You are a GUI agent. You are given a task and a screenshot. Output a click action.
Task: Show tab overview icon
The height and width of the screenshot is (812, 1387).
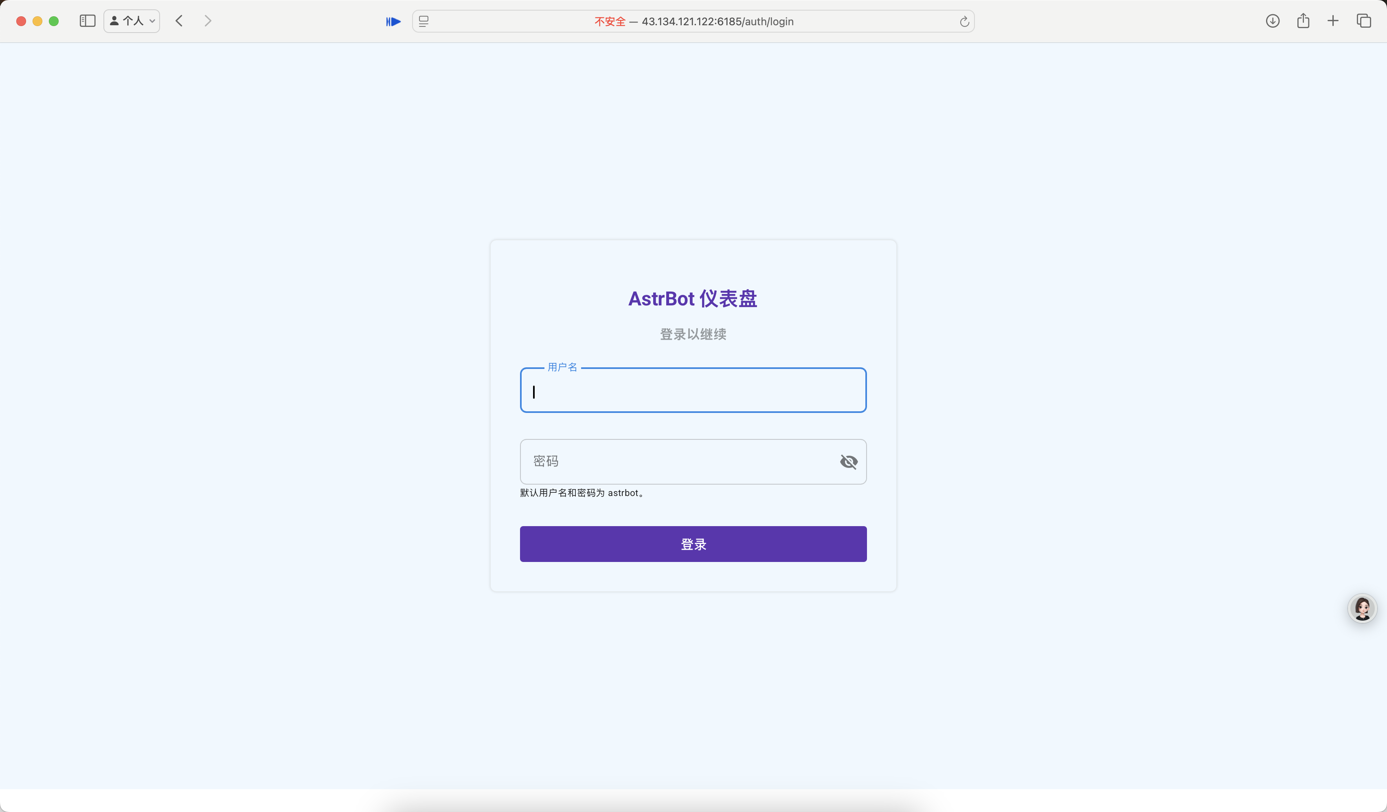pyautogui.click(x=1363, y=21)
